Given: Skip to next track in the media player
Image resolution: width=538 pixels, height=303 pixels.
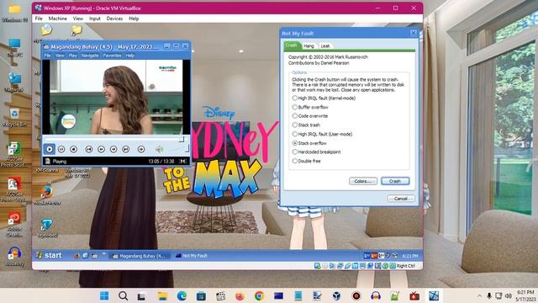Looking at the screenshot, I should coord(126,149).
